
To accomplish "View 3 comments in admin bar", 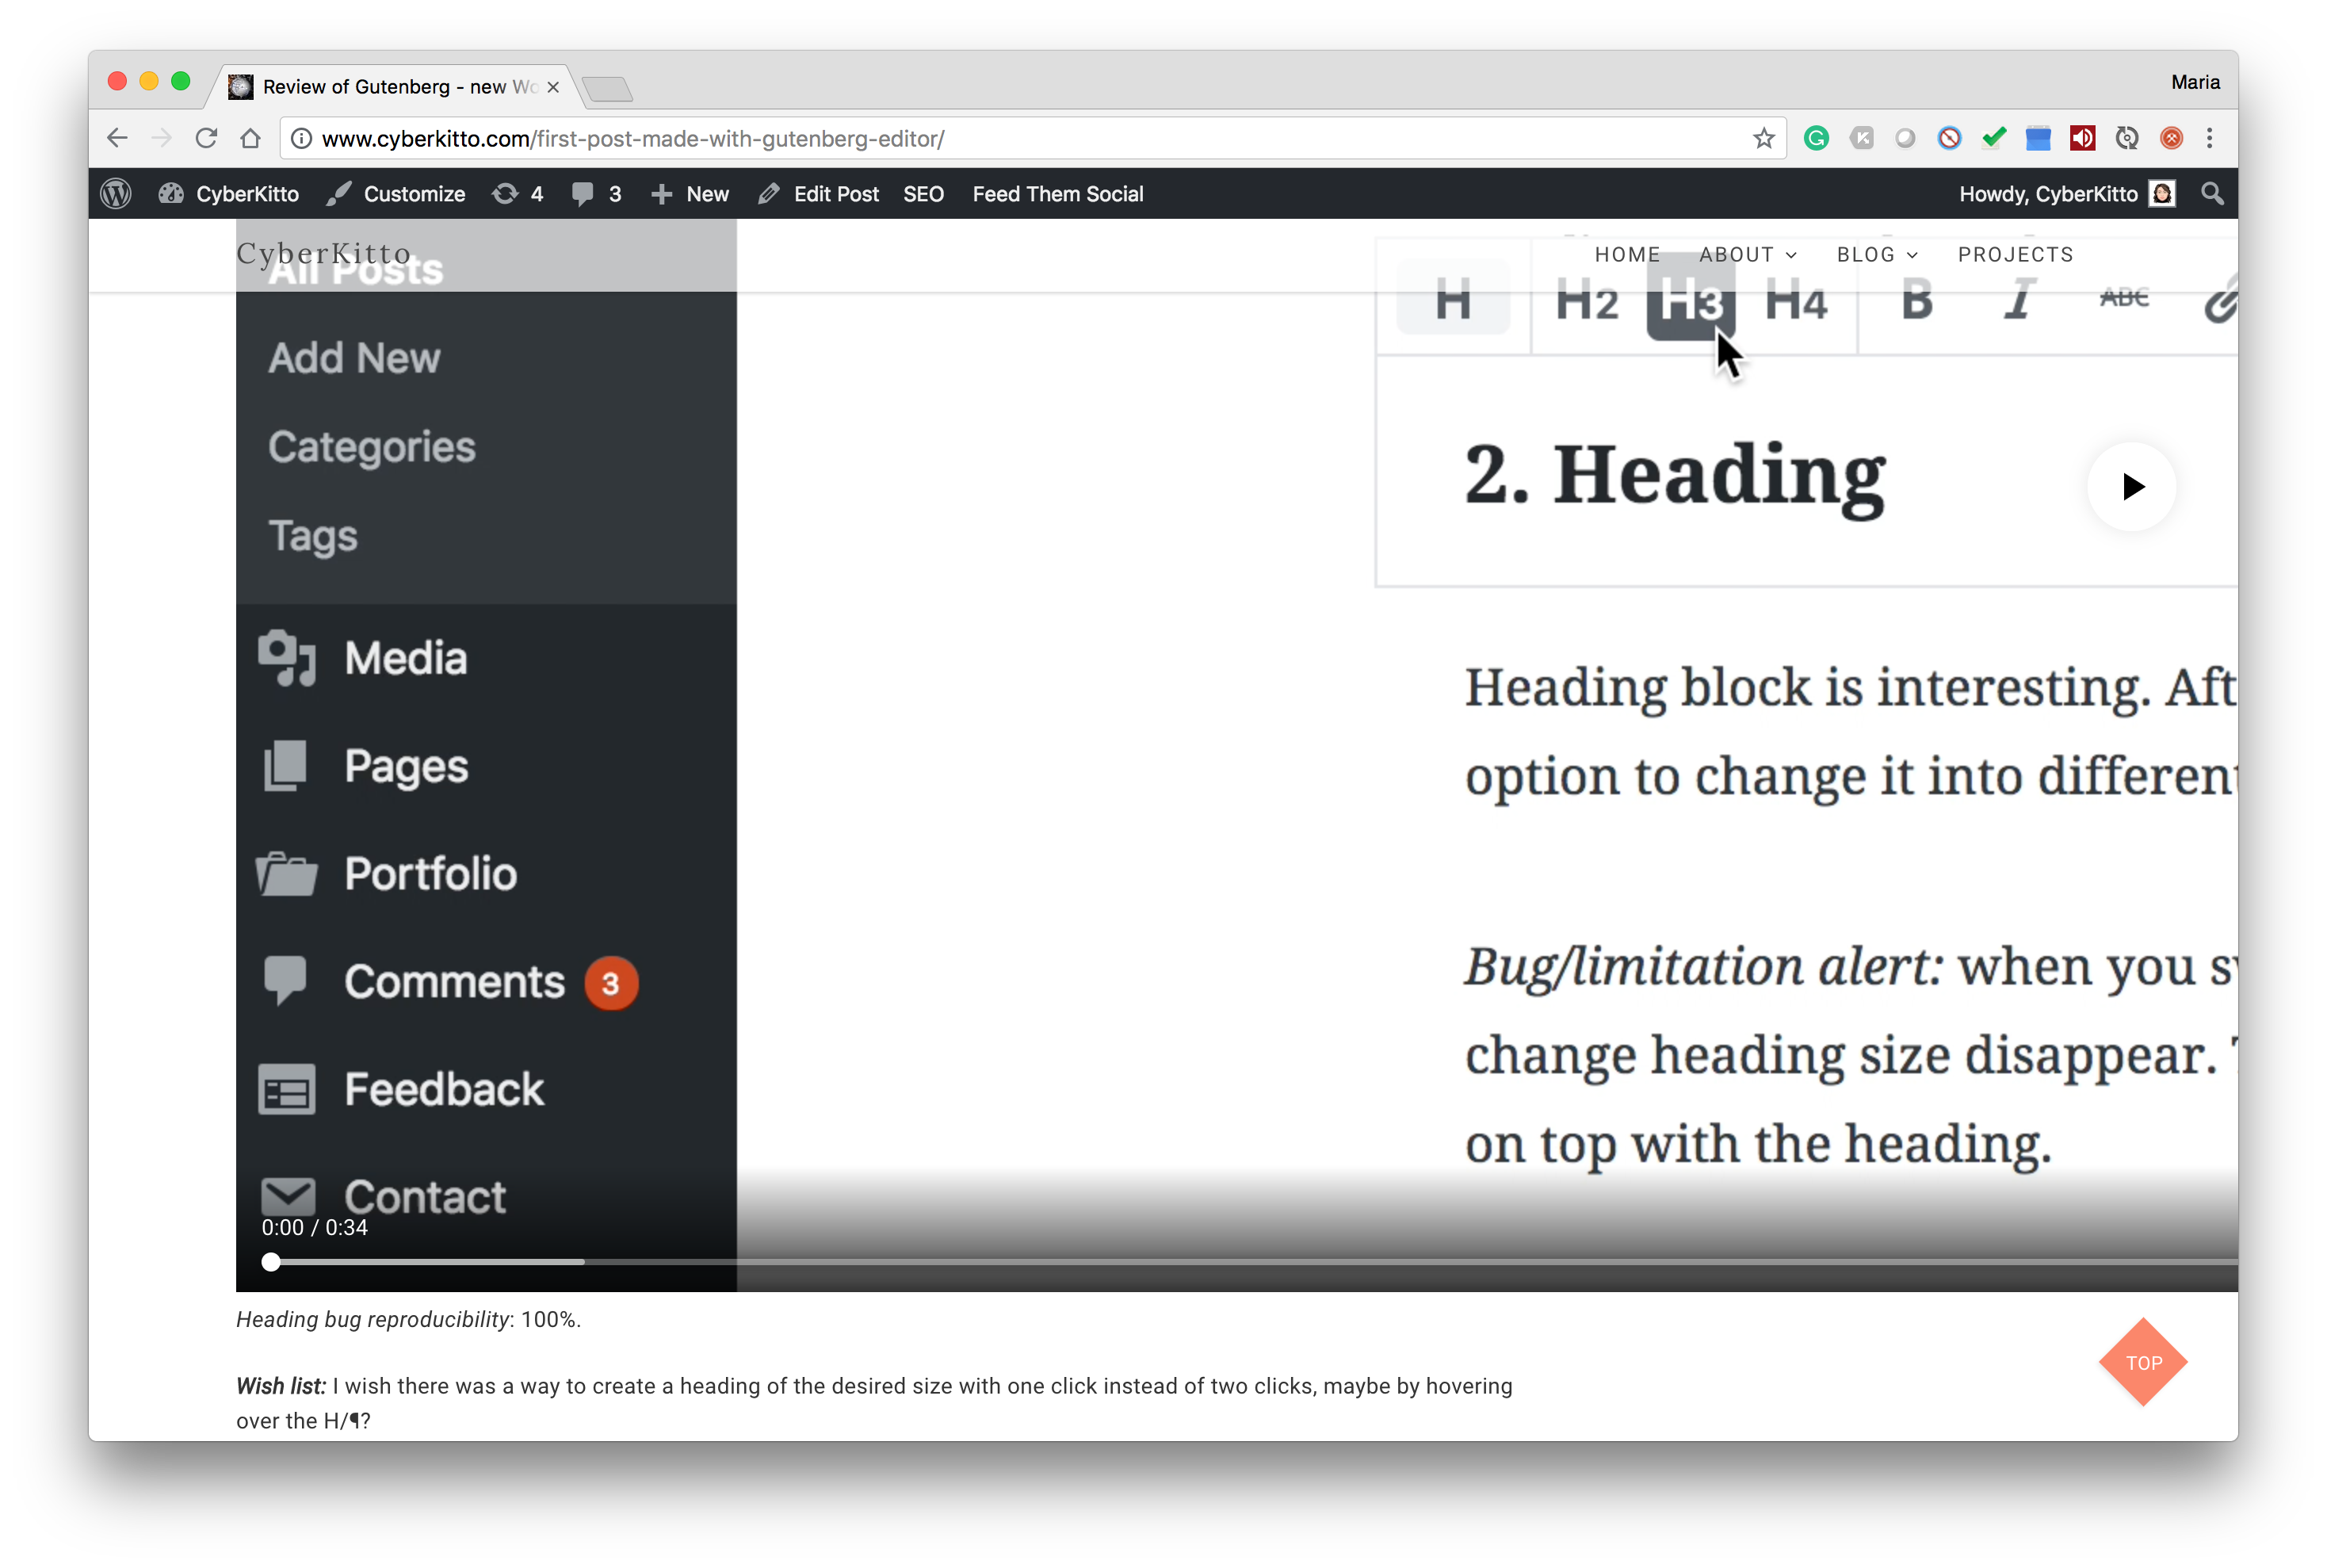I will [597, 194].
